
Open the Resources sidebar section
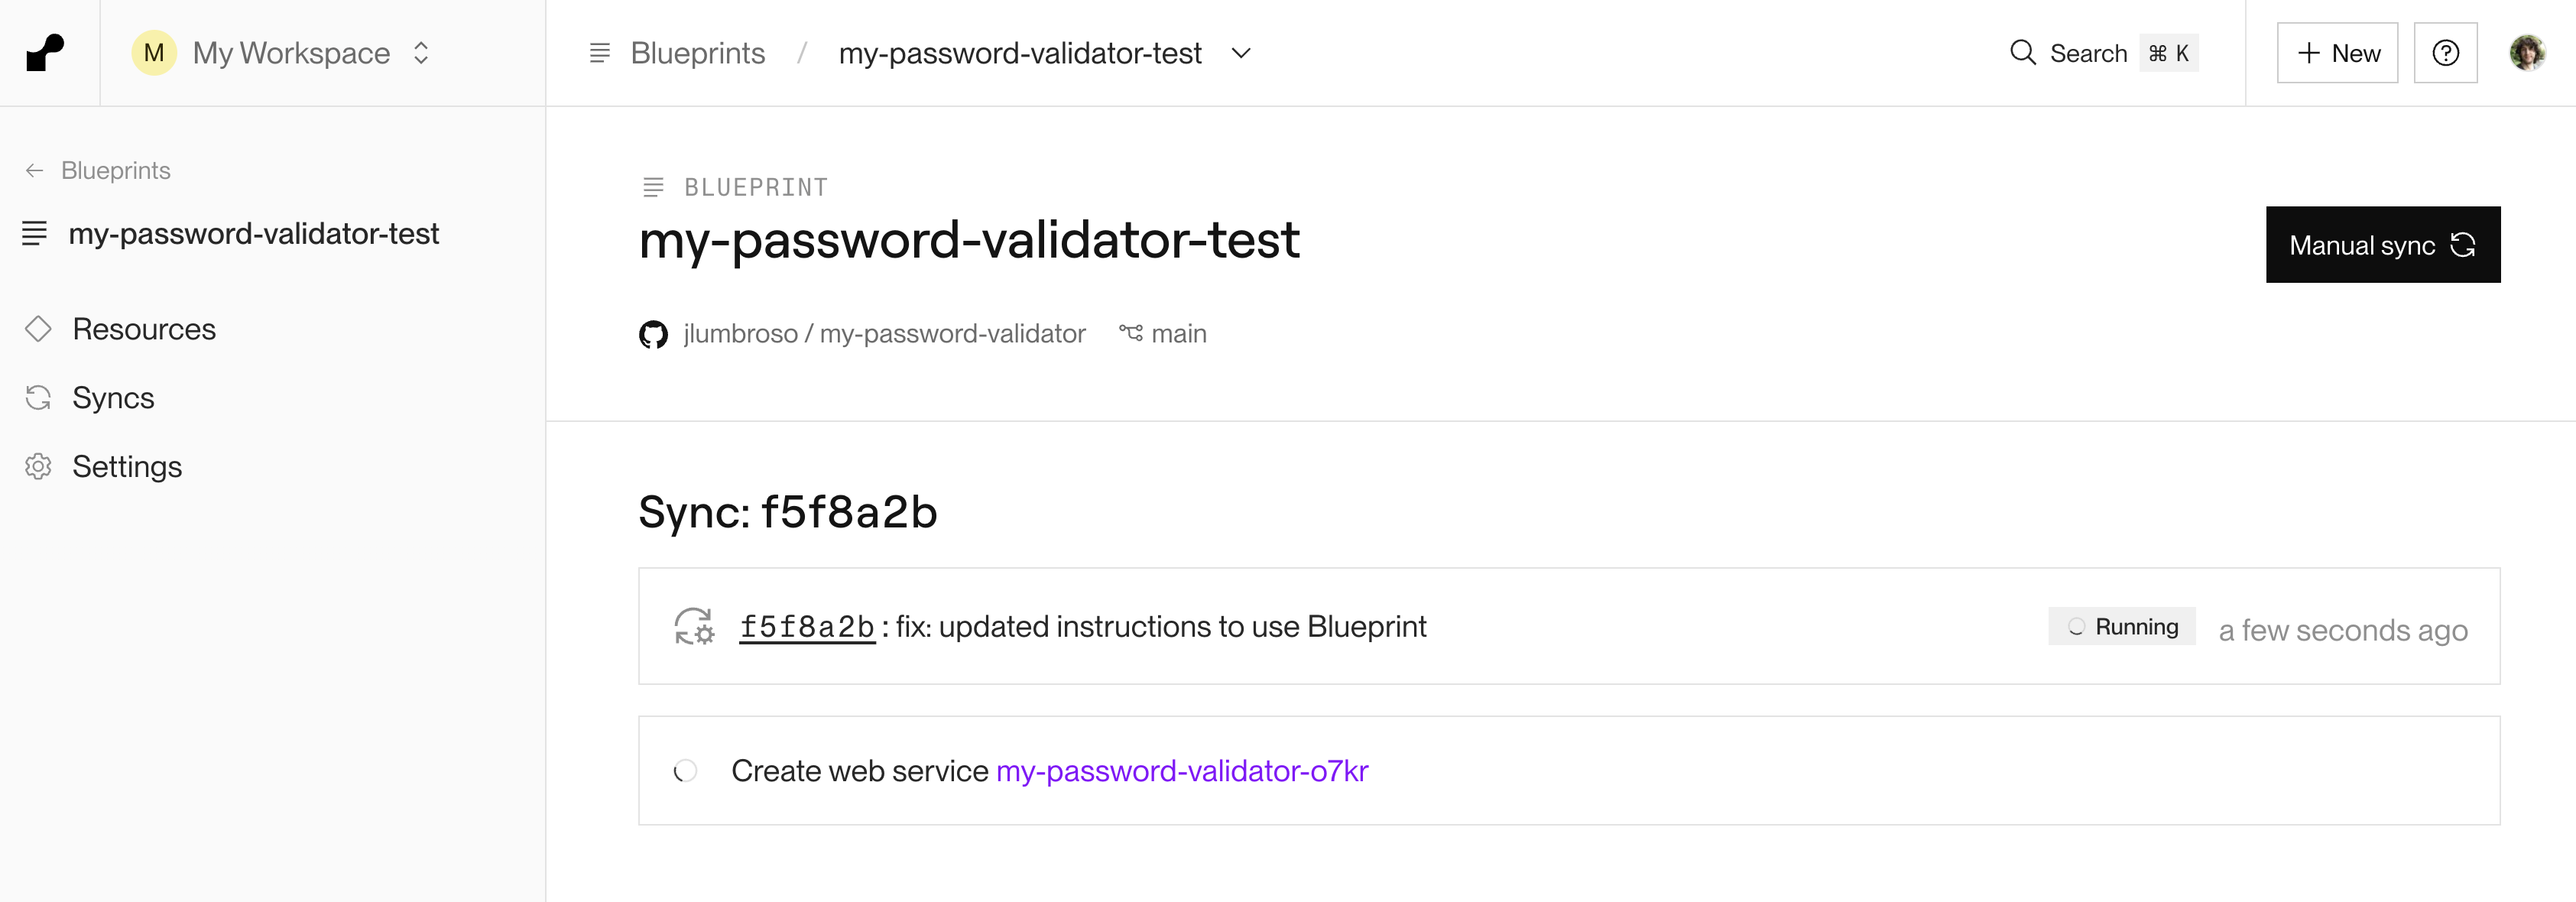[x=143, y=329]
